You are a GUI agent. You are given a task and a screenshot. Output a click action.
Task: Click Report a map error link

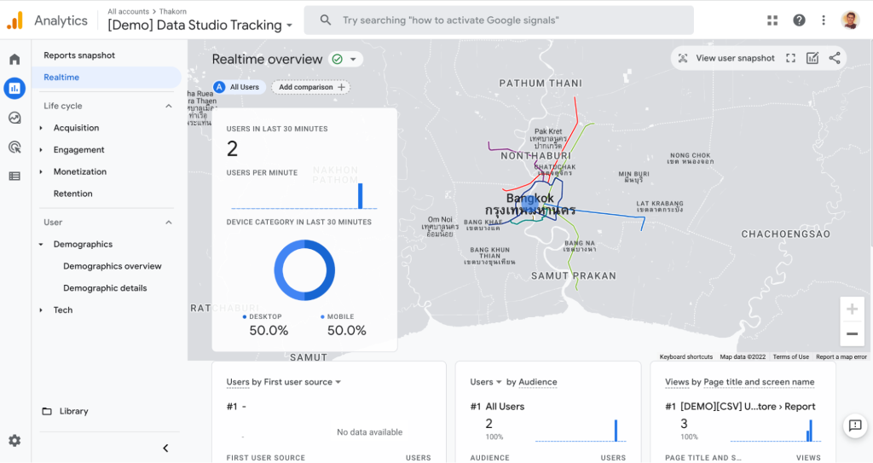pyautogui.click(x=841, y=356)
